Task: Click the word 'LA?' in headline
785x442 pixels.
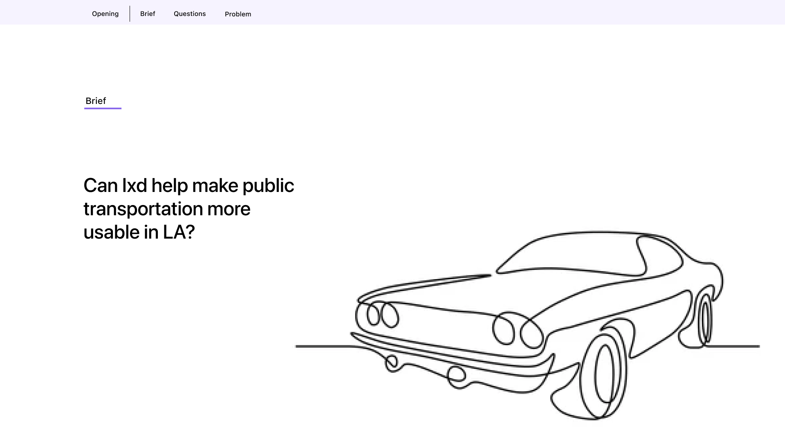Action: [x=179, y=232]
